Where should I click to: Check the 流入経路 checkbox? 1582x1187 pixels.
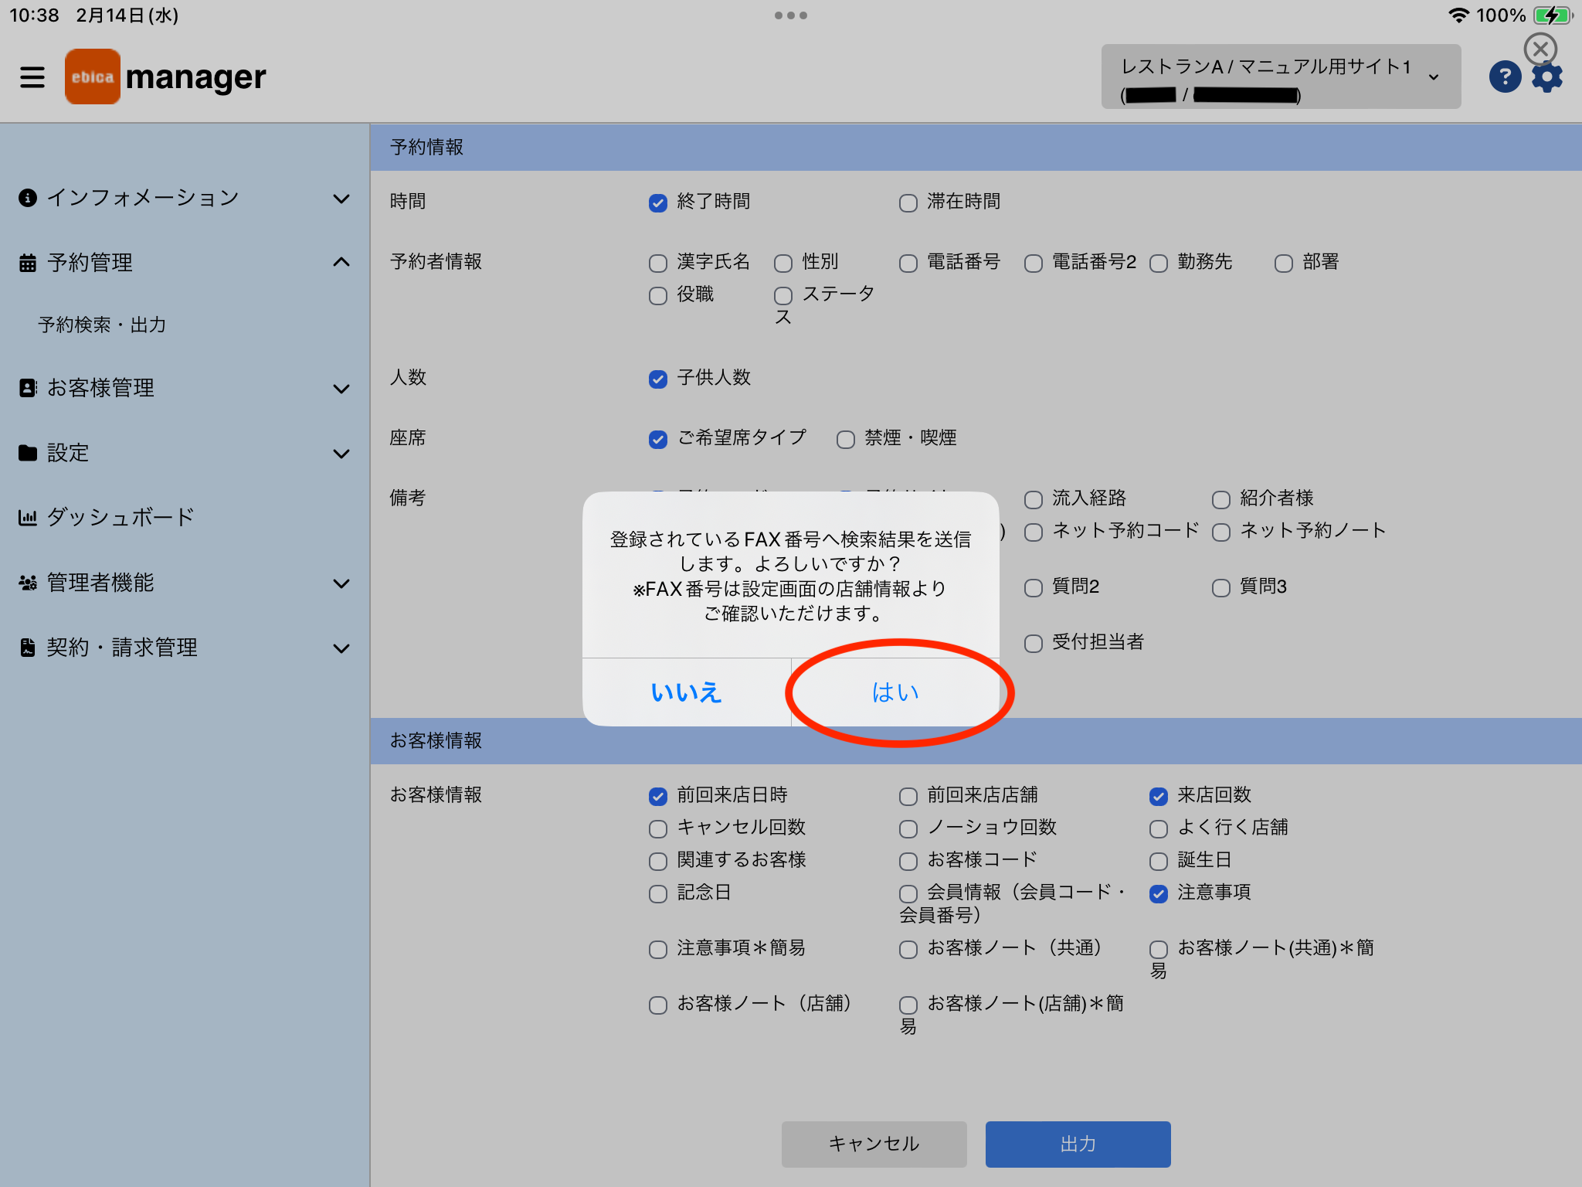(x=1034, y=500)
